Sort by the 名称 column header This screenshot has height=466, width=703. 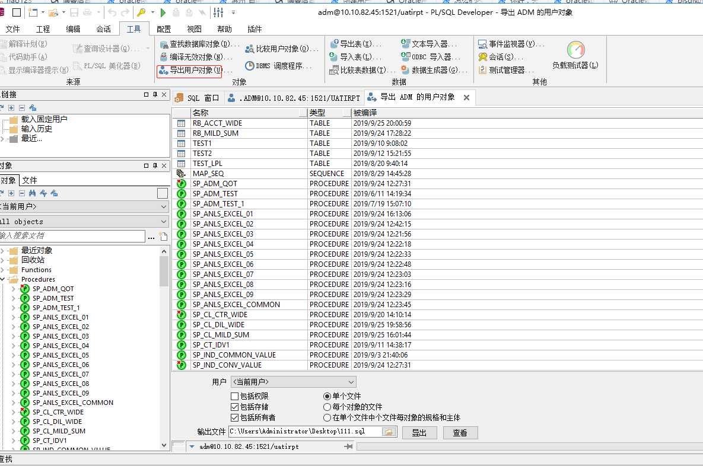[x=249, y=113]
